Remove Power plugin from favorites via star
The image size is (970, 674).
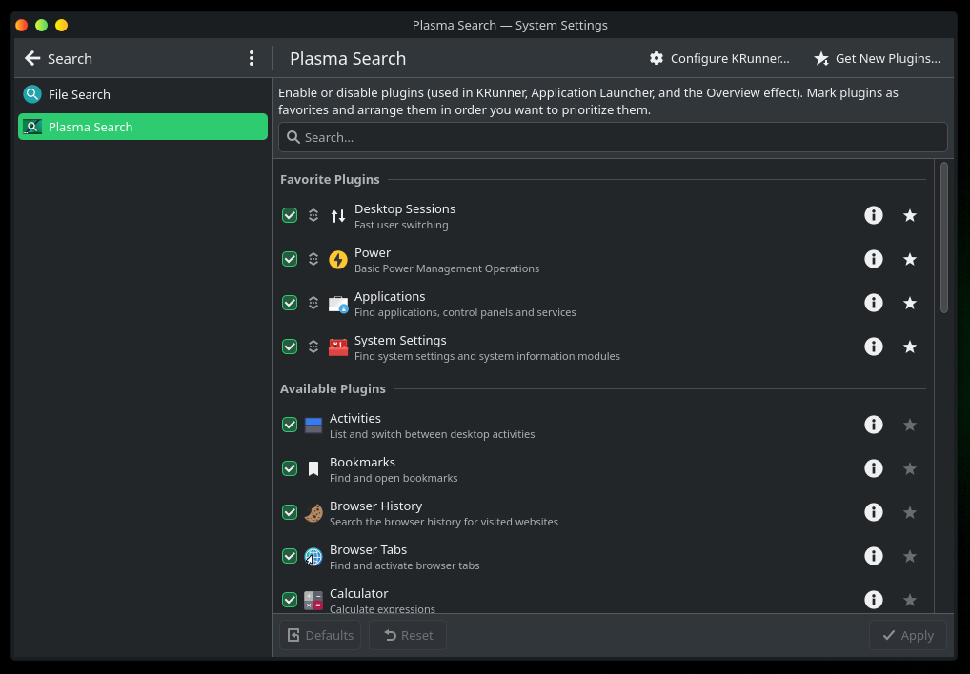click(x=910, y=259)
